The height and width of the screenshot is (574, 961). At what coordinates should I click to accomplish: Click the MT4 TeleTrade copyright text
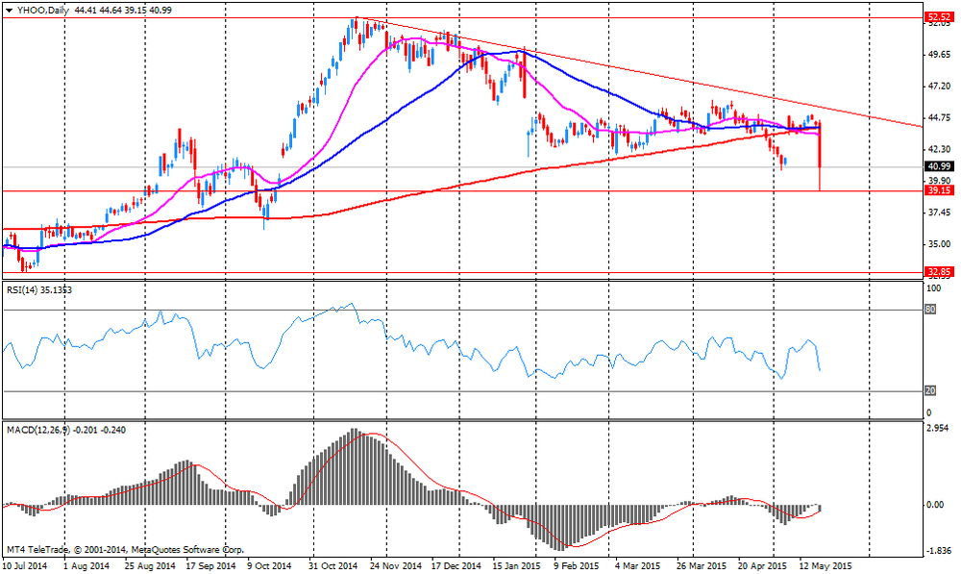(x=125, y=550)
